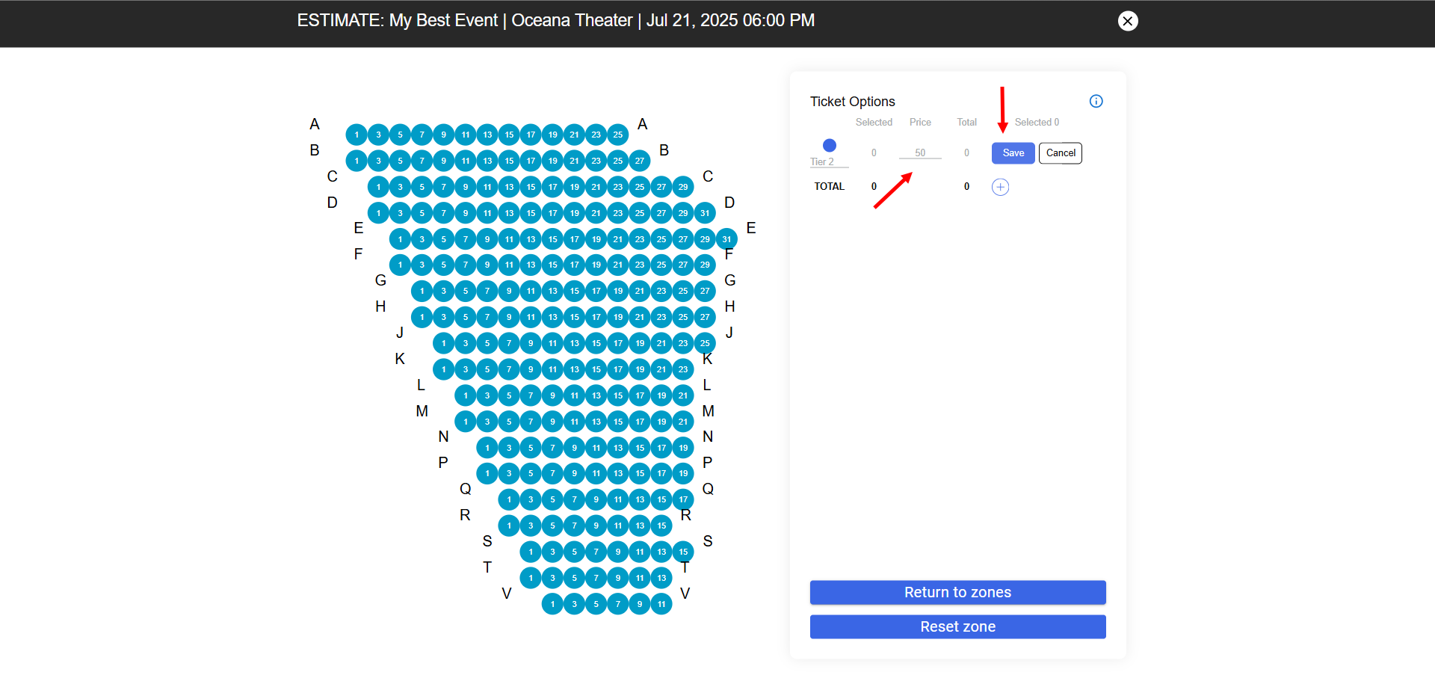
Task: Click the info icon in Ticket Options
Action: (1096, 101)
